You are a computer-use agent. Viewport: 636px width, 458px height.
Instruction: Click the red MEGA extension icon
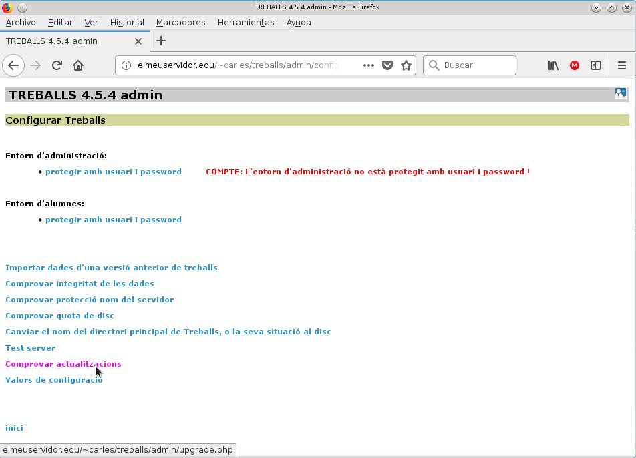[575, 65]
